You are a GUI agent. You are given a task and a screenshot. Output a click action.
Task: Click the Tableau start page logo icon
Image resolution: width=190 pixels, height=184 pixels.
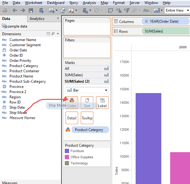pos(5,10)
